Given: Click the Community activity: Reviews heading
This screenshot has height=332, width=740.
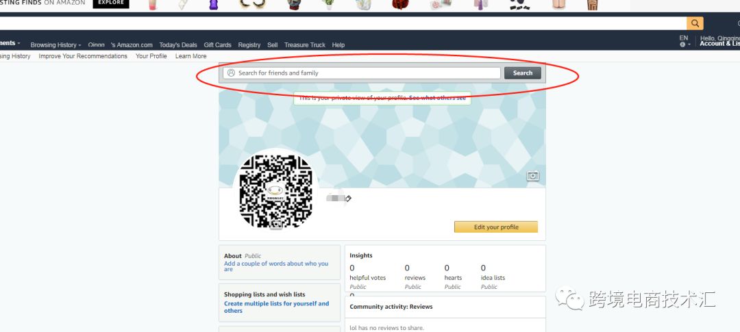Looking at the screenshot, I should point(391,307).
